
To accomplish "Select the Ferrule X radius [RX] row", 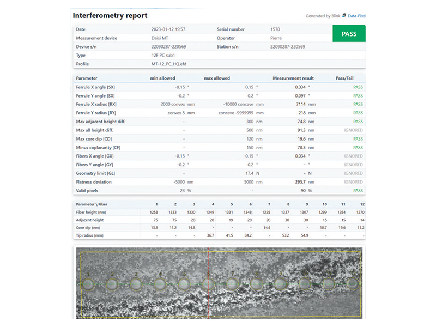I will coord(218,104).
